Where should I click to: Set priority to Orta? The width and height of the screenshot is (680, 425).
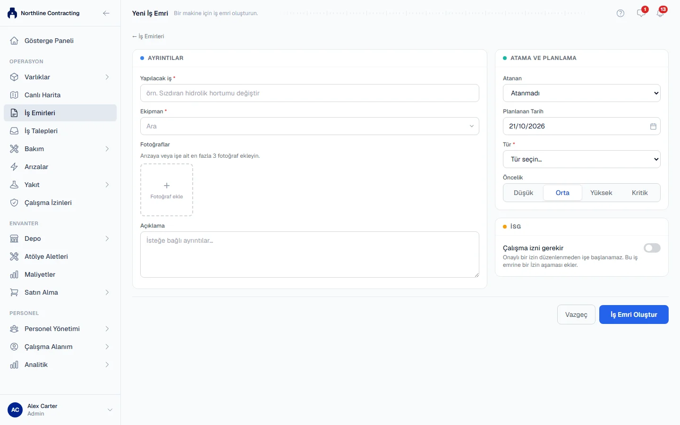pos(562,193)
